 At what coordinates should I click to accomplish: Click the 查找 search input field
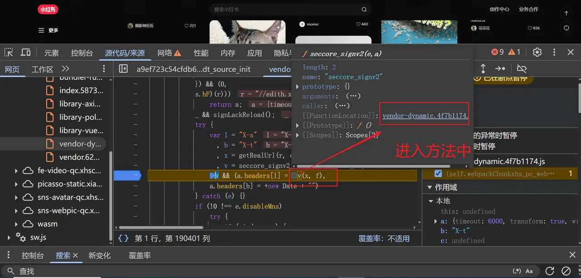[227, 271]
